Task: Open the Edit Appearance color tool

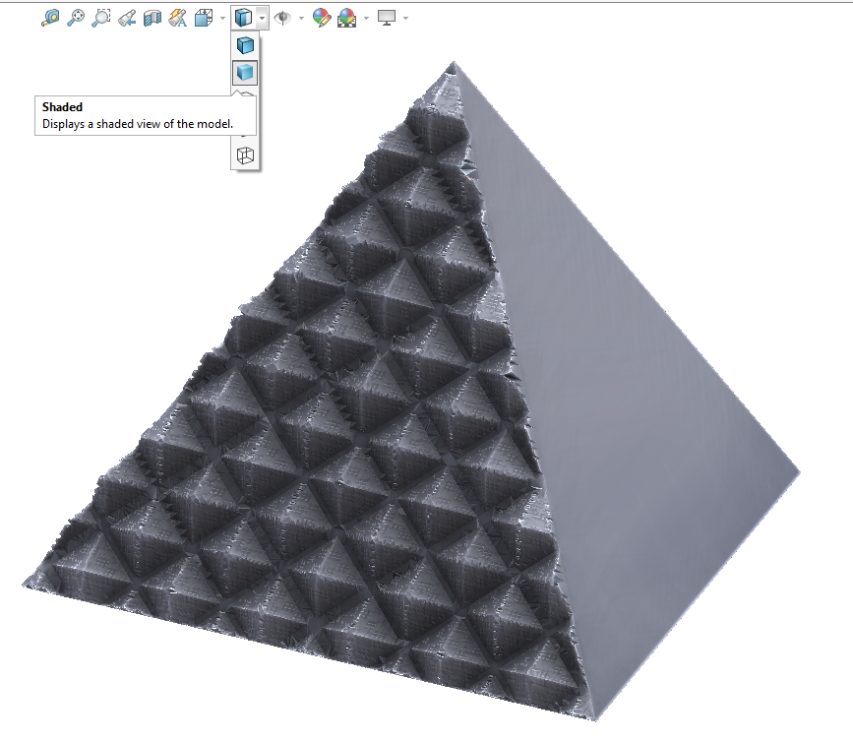Action: point(322,17)
